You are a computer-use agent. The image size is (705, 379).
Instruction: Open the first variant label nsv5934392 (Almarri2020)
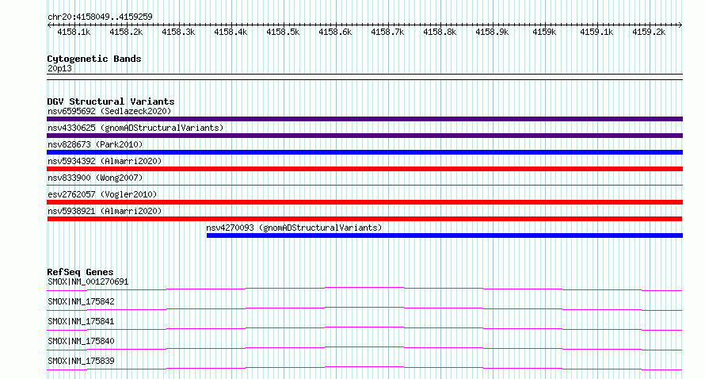(105, 161)
